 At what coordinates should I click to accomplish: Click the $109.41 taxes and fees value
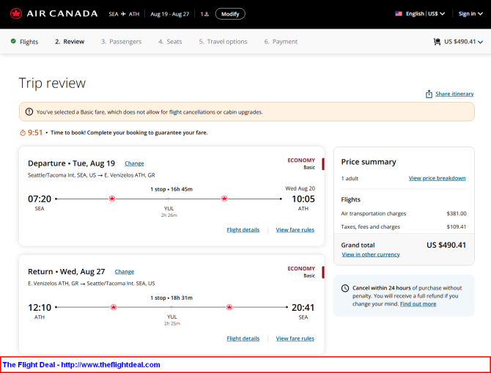click(457, 226)
